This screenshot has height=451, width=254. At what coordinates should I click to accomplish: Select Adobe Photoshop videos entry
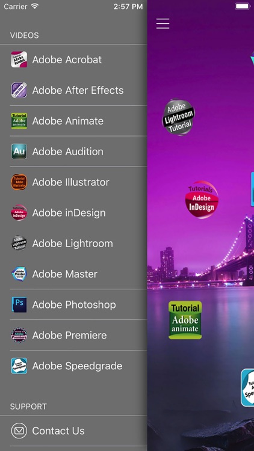tap(73, 305)
